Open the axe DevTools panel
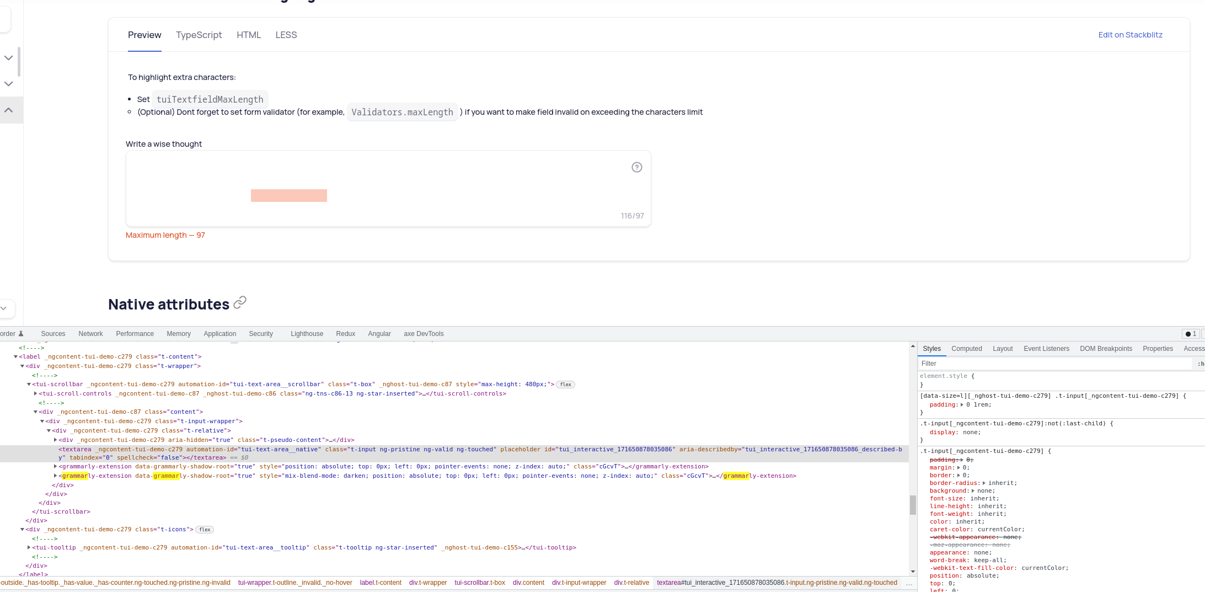The image size is (1205, 592). click(x=424, y=334)
